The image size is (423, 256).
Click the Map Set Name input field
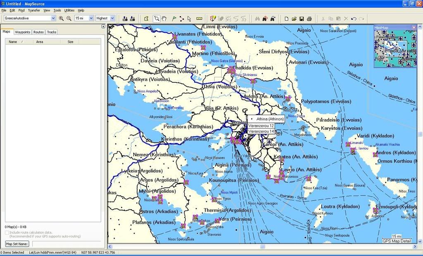point(67,244)
